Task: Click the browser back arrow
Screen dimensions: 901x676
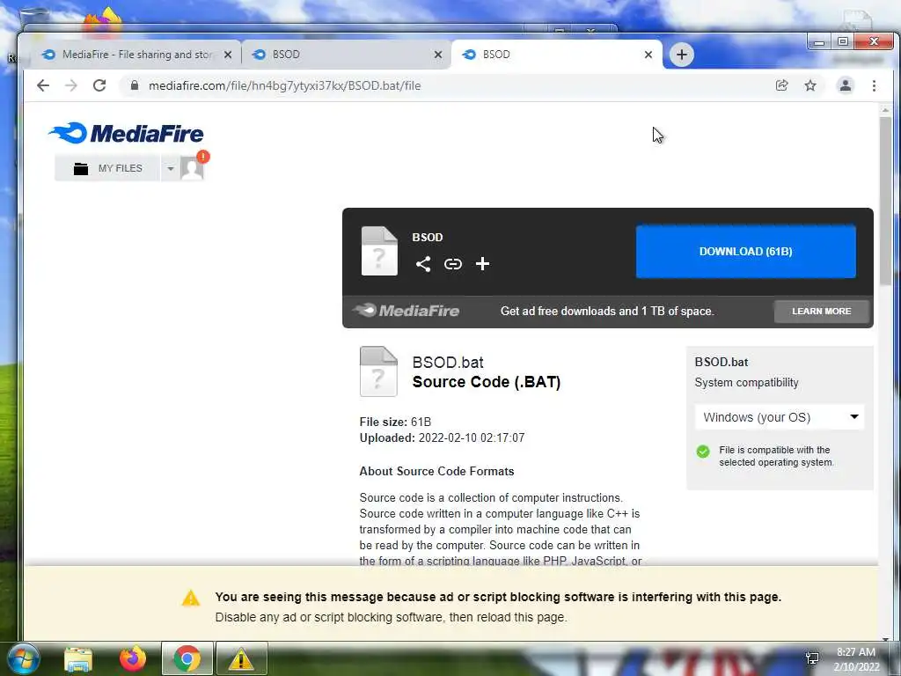Action: (x=43, y=85)
